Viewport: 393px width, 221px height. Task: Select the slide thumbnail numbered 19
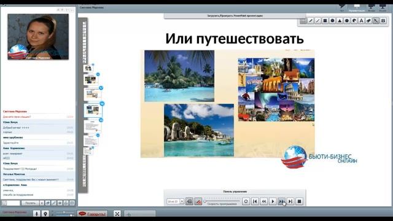tap(93, 126)
